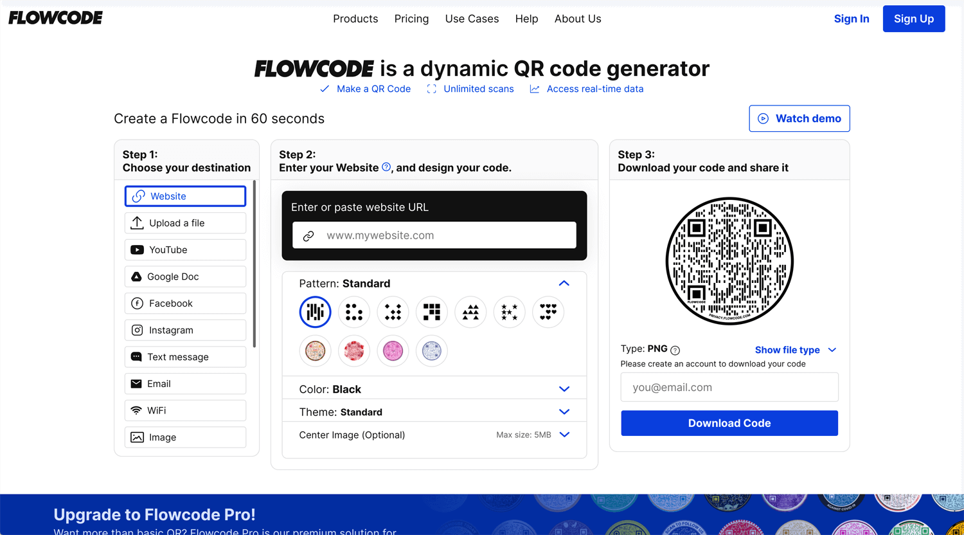Click the Instagram icon in destinations
Image resolution: width=964 pixels, height=535 pixels.
pyautogui.click(x=137, y=331)
